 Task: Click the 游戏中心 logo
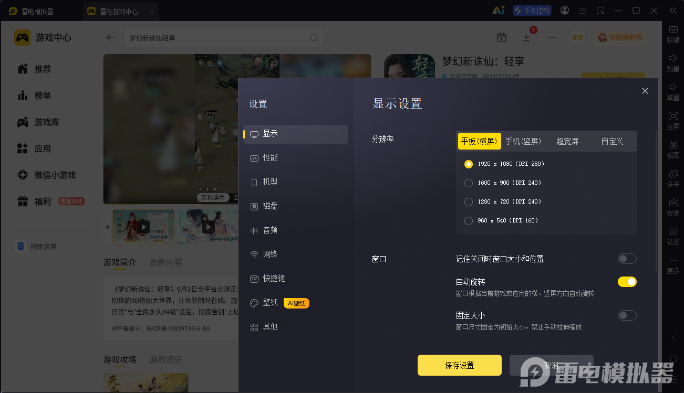point(43,38)
